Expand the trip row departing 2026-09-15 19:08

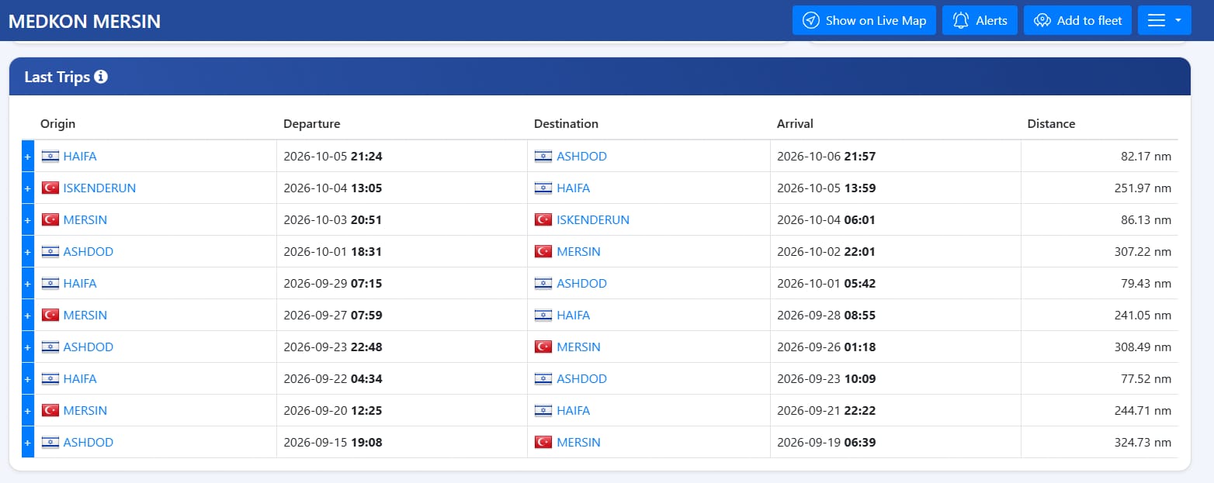[28, 443]
